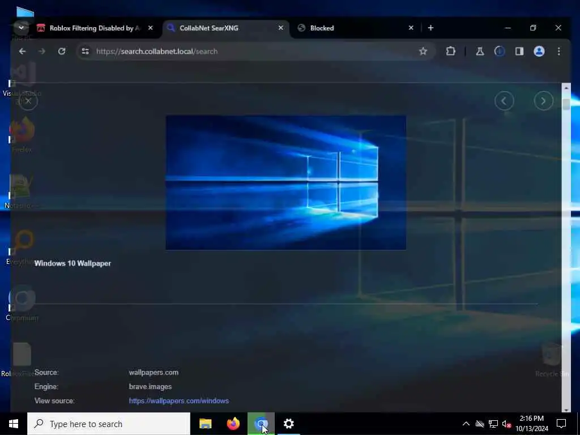The width and height of the screenshot is (580, 435).
Task: Close the image detail view
Action: [x=28, y=101]
